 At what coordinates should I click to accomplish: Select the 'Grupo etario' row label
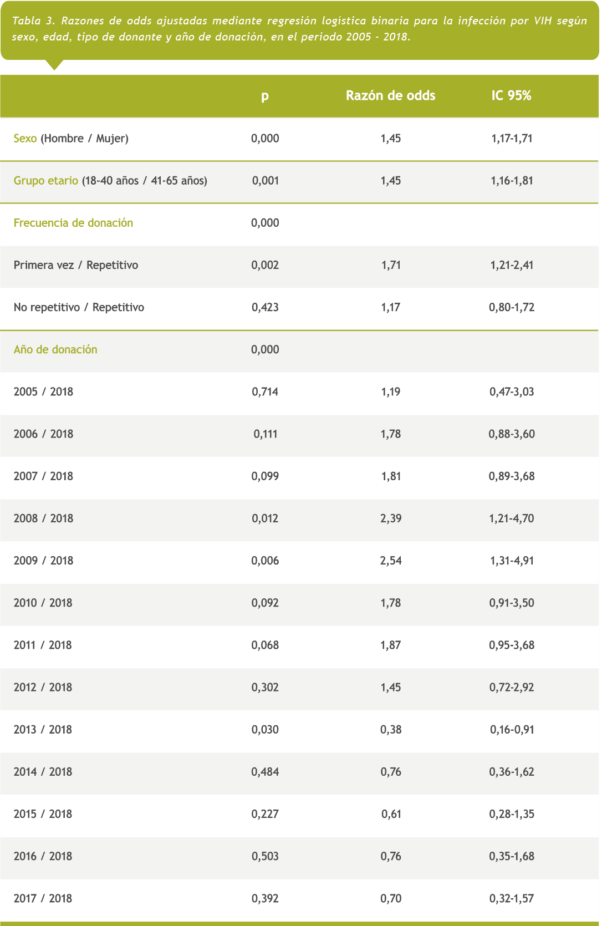click(x=46, y=181)
